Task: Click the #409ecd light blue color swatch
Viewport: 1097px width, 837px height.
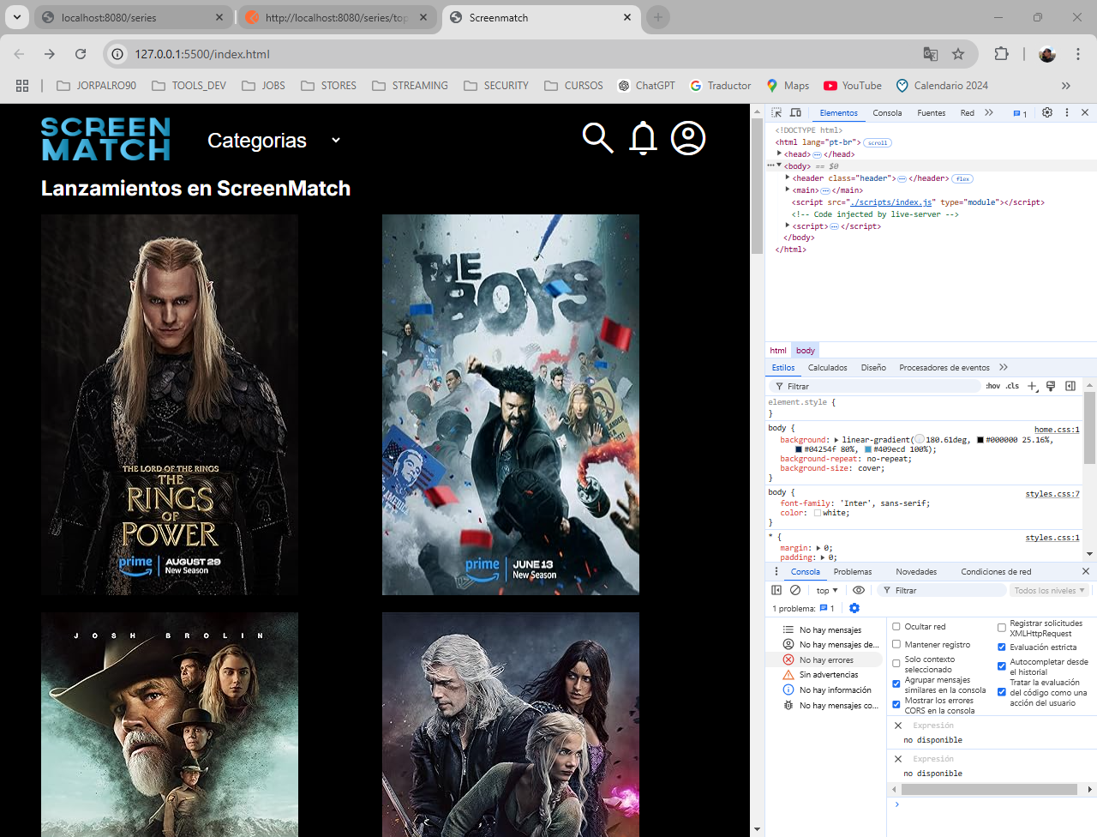Action: [867, 449]
